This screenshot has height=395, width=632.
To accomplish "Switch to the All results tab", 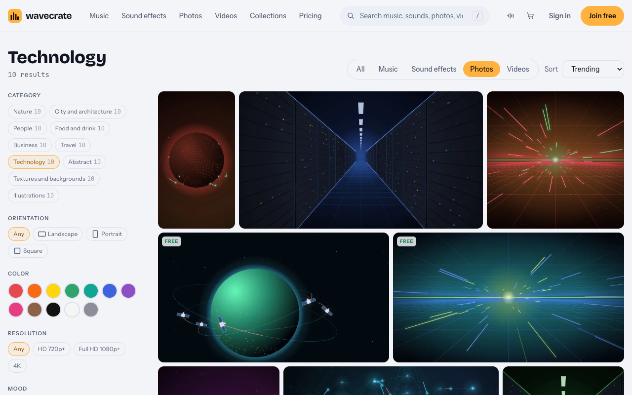I will coord(360,69).
